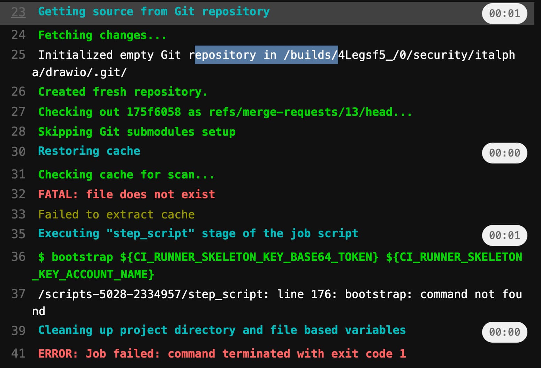Collapse the 'Restoring cache' section
541x368 pixels.
(89, 151)
